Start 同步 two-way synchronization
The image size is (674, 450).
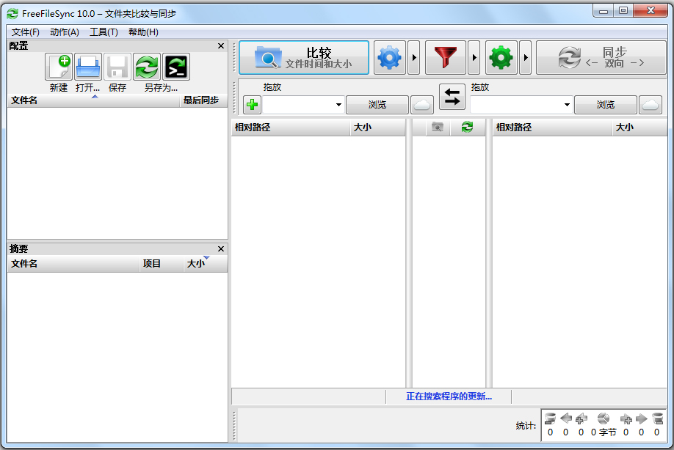tap(601, 57)
